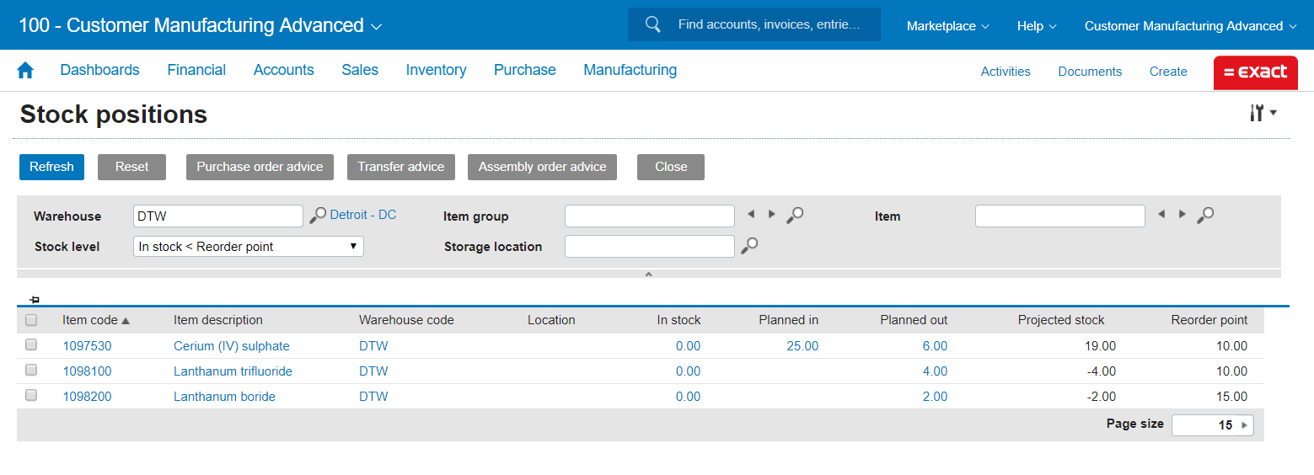Open item code 1098100 link

click(87, 371)
